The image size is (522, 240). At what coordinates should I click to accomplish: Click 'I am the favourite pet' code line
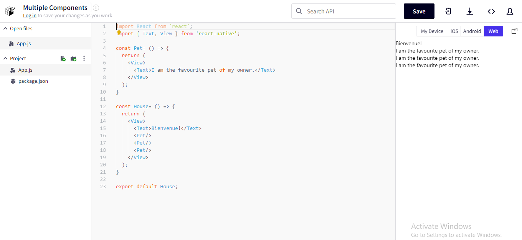[205, 70]
